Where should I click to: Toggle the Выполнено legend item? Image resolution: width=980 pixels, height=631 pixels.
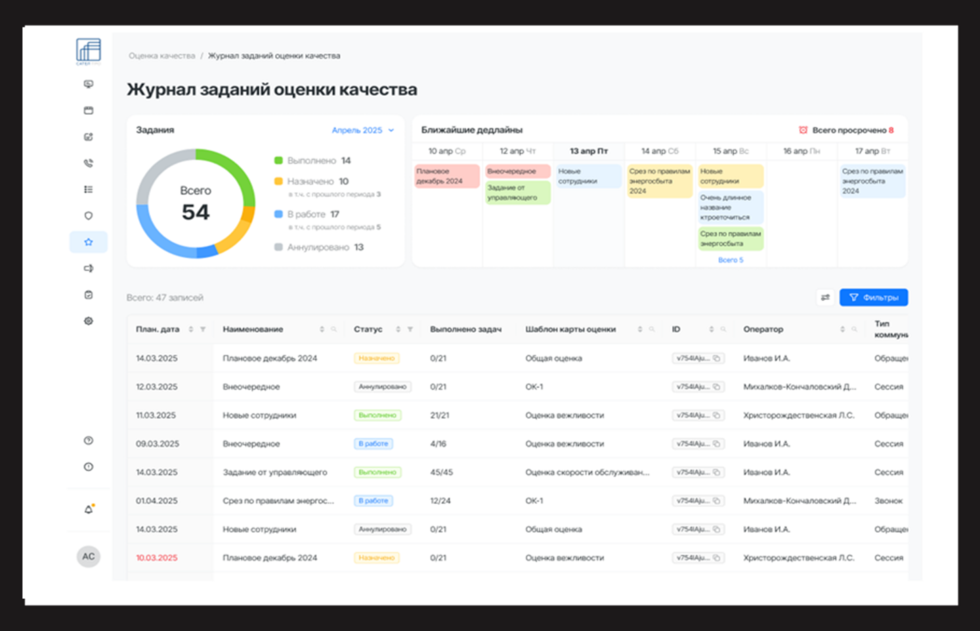[312, 161]
